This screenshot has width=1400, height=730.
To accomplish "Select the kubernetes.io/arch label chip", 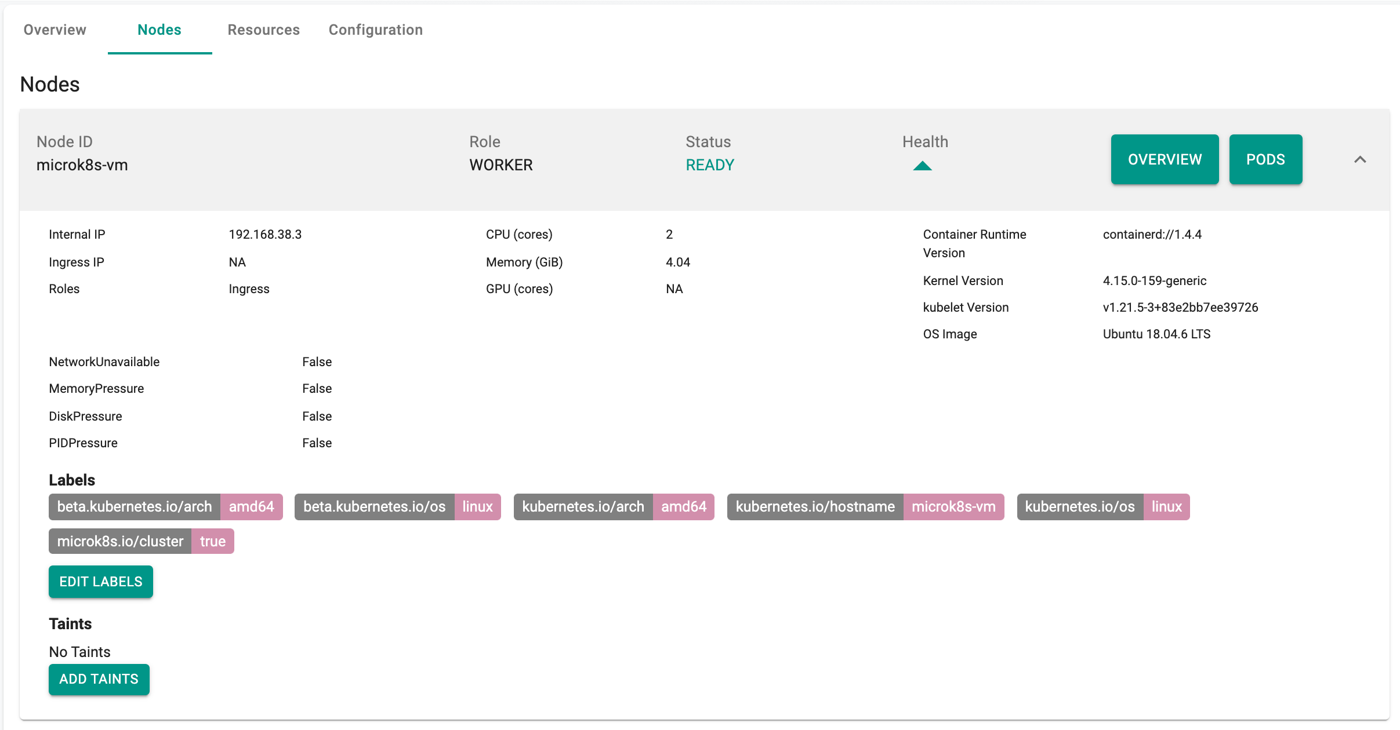I will (x=614, y=506).
